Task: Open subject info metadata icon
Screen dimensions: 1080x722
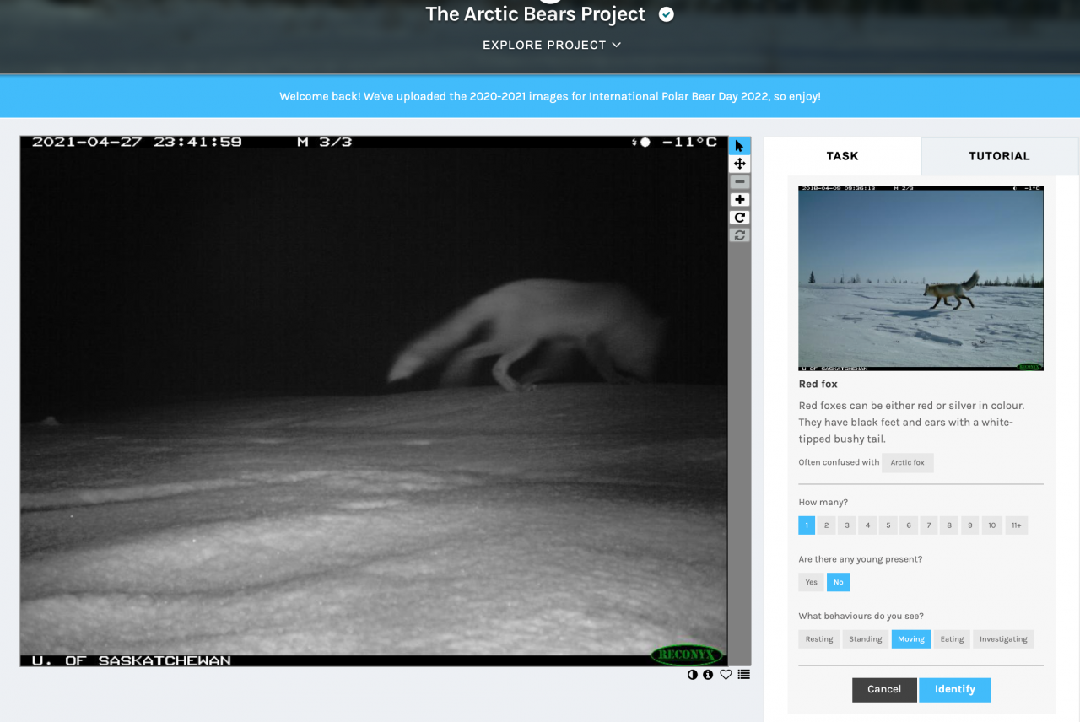Action: point(708,675)
